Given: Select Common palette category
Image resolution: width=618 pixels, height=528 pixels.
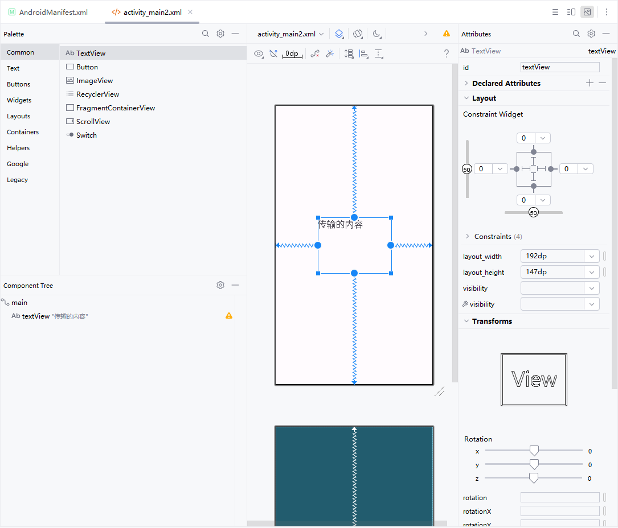Looking at the screenshot, I should click(x=30, y=52).
